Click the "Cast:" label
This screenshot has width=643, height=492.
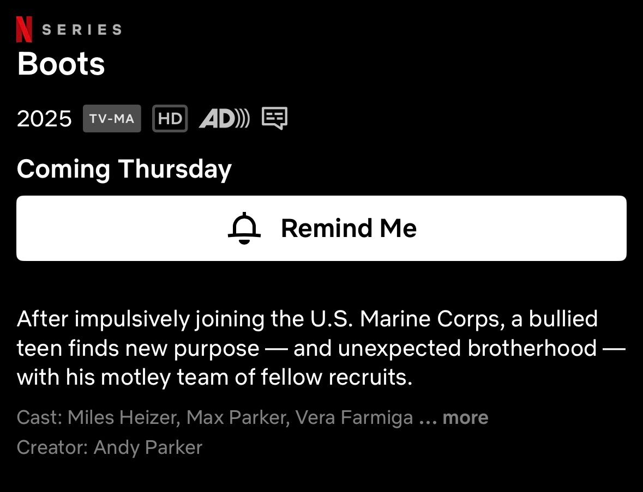40,418
